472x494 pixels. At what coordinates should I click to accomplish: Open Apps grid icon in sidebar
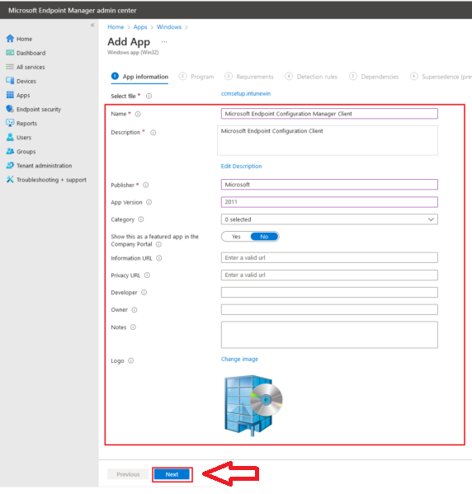(10, 95)
